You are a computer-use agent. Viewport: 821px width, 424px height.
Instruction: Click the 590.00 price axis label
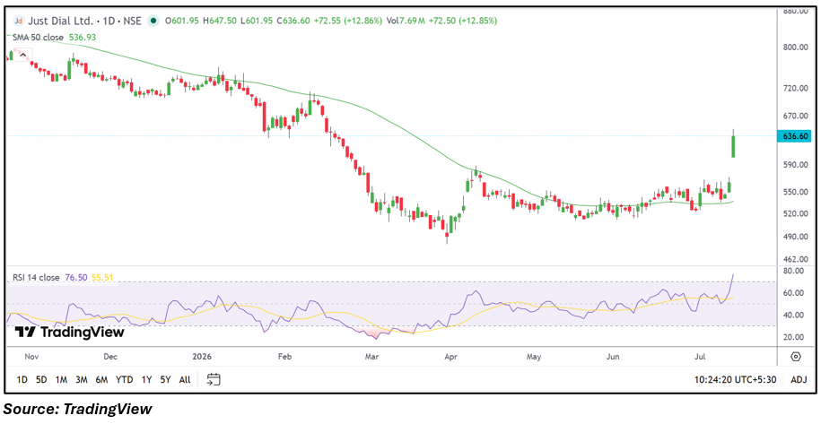click(795, 165)
